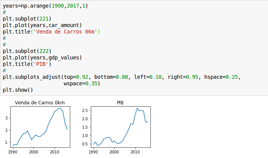Click the plt.show() line
268x158 pixels.
pyautogui.click(x=18, y=90)
